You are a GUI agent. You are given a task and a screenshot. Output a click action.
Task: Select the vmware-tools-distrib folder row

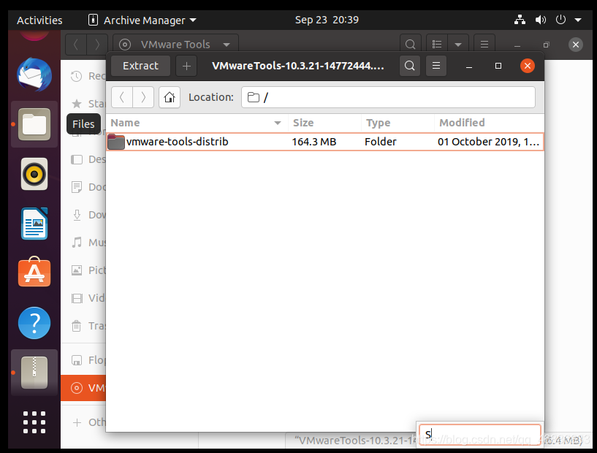325,142
